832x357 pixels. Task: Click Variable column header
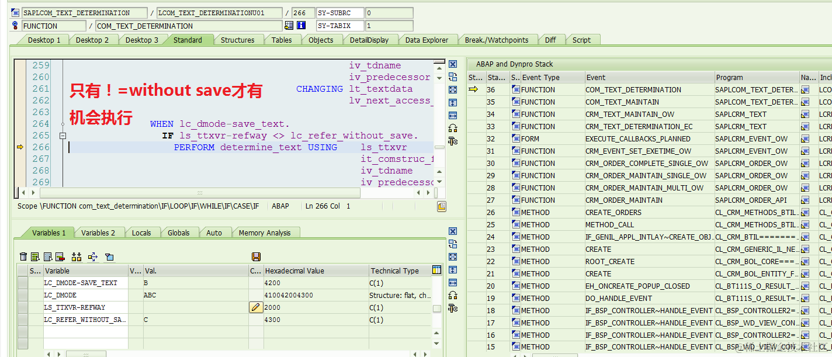[86, 271]
